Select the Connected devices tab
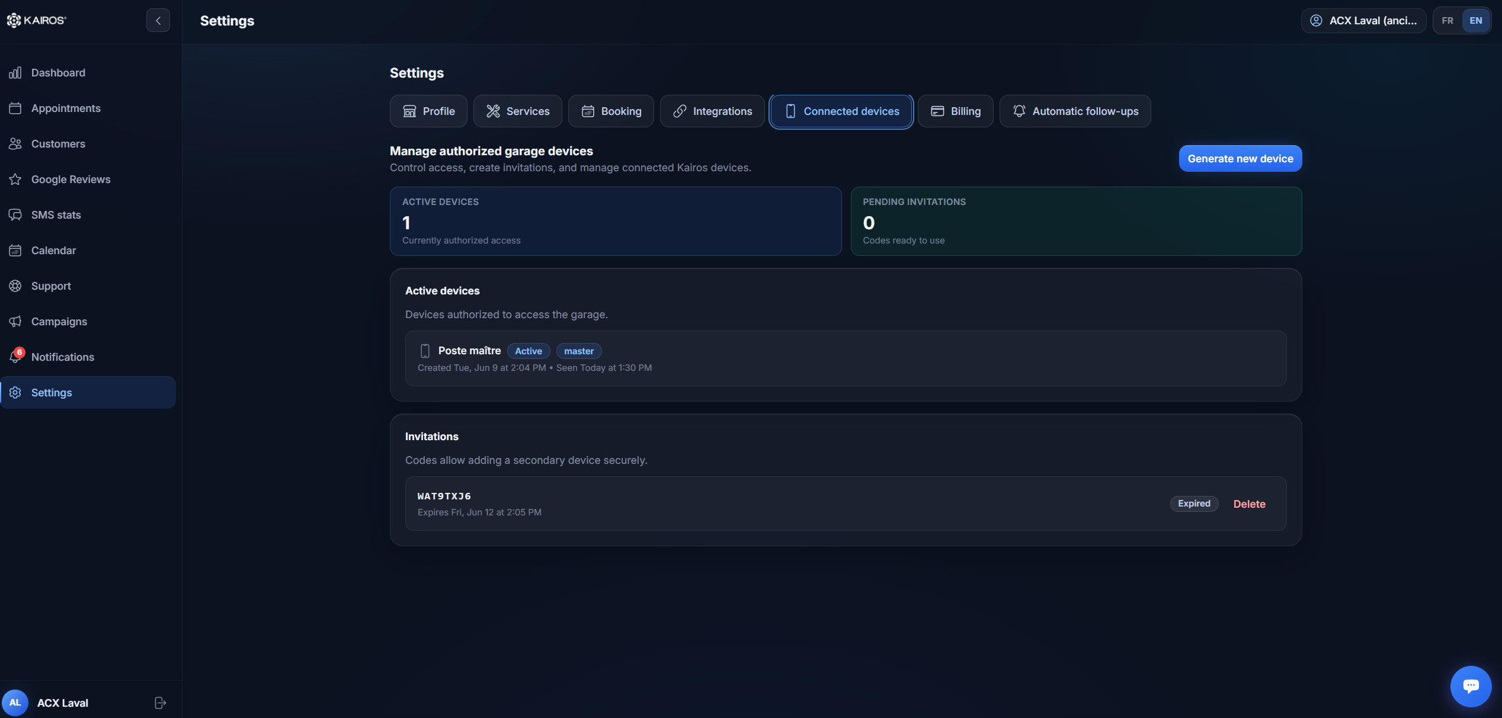This screenshot has height=718, width=1502. (841, 111)
